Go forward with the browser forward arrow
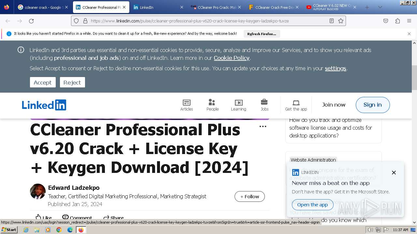The image size is (417, 234). [x=20, y=21]
